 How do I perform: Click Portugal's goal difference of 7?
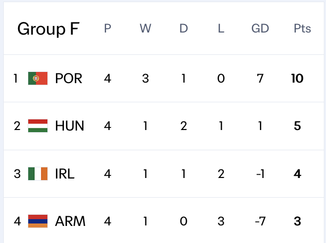point(260,78)
